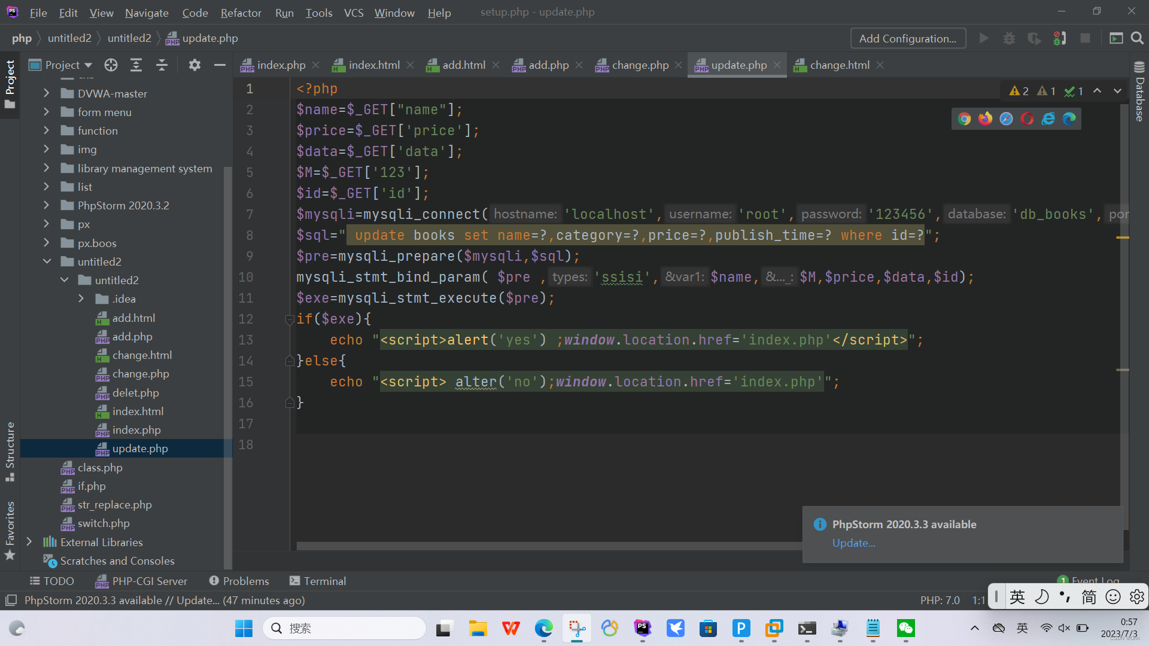This screenshot has width=1149, height=646.
Task: Switch to the change.php tab
Action: point(639,65)
